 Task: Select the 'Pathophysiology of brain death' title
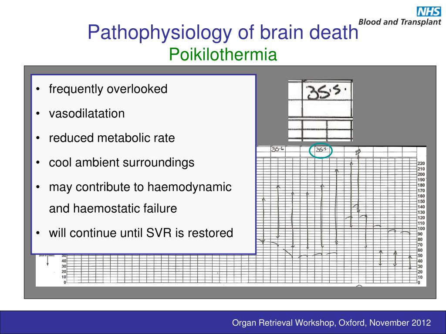click(223, 32)
